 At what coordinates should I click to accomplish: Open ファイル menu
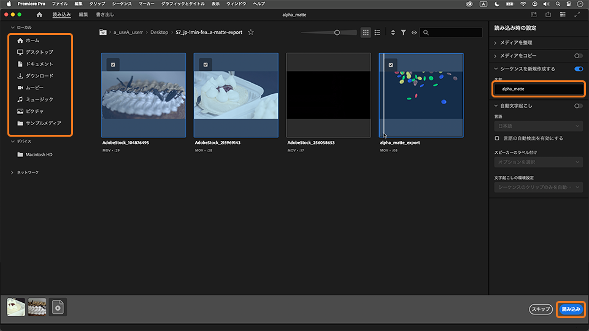pyautogui.click(x=60, y=4)
